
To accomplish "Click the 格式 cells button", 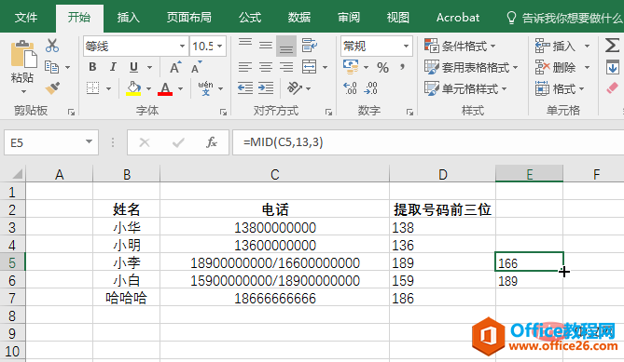I will 560,88.
